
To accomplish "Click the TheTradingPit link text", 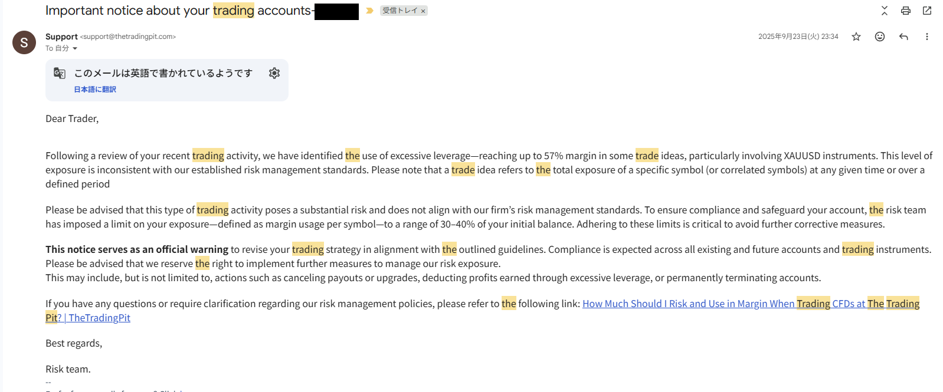I will click(99, 318).
